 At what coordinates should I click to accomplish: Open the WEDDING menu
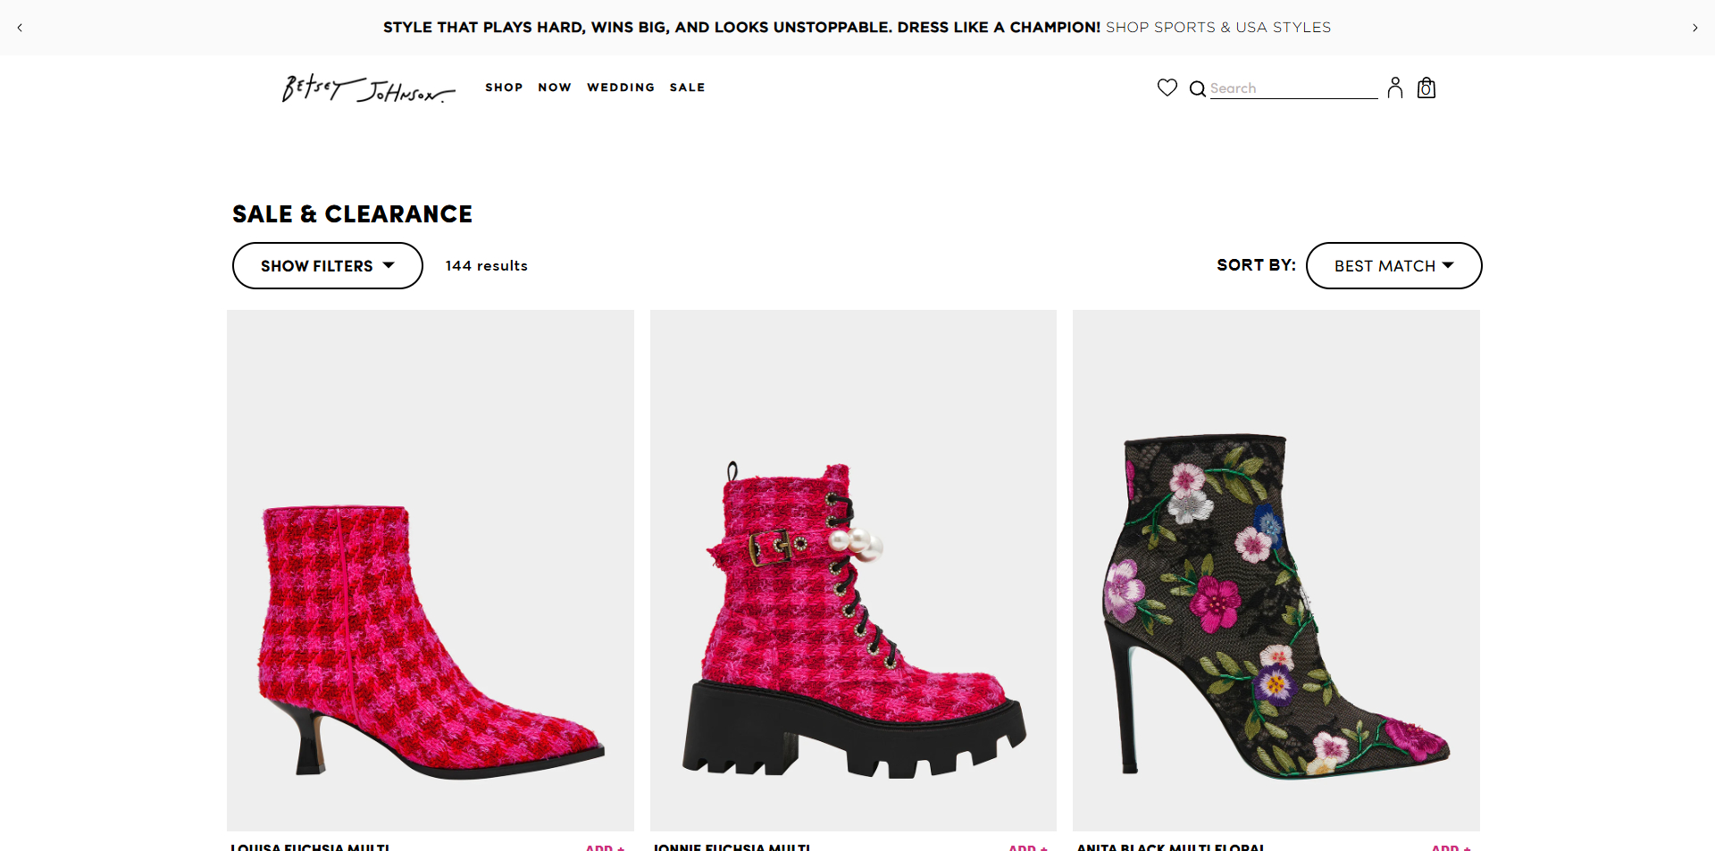[621, 87]
